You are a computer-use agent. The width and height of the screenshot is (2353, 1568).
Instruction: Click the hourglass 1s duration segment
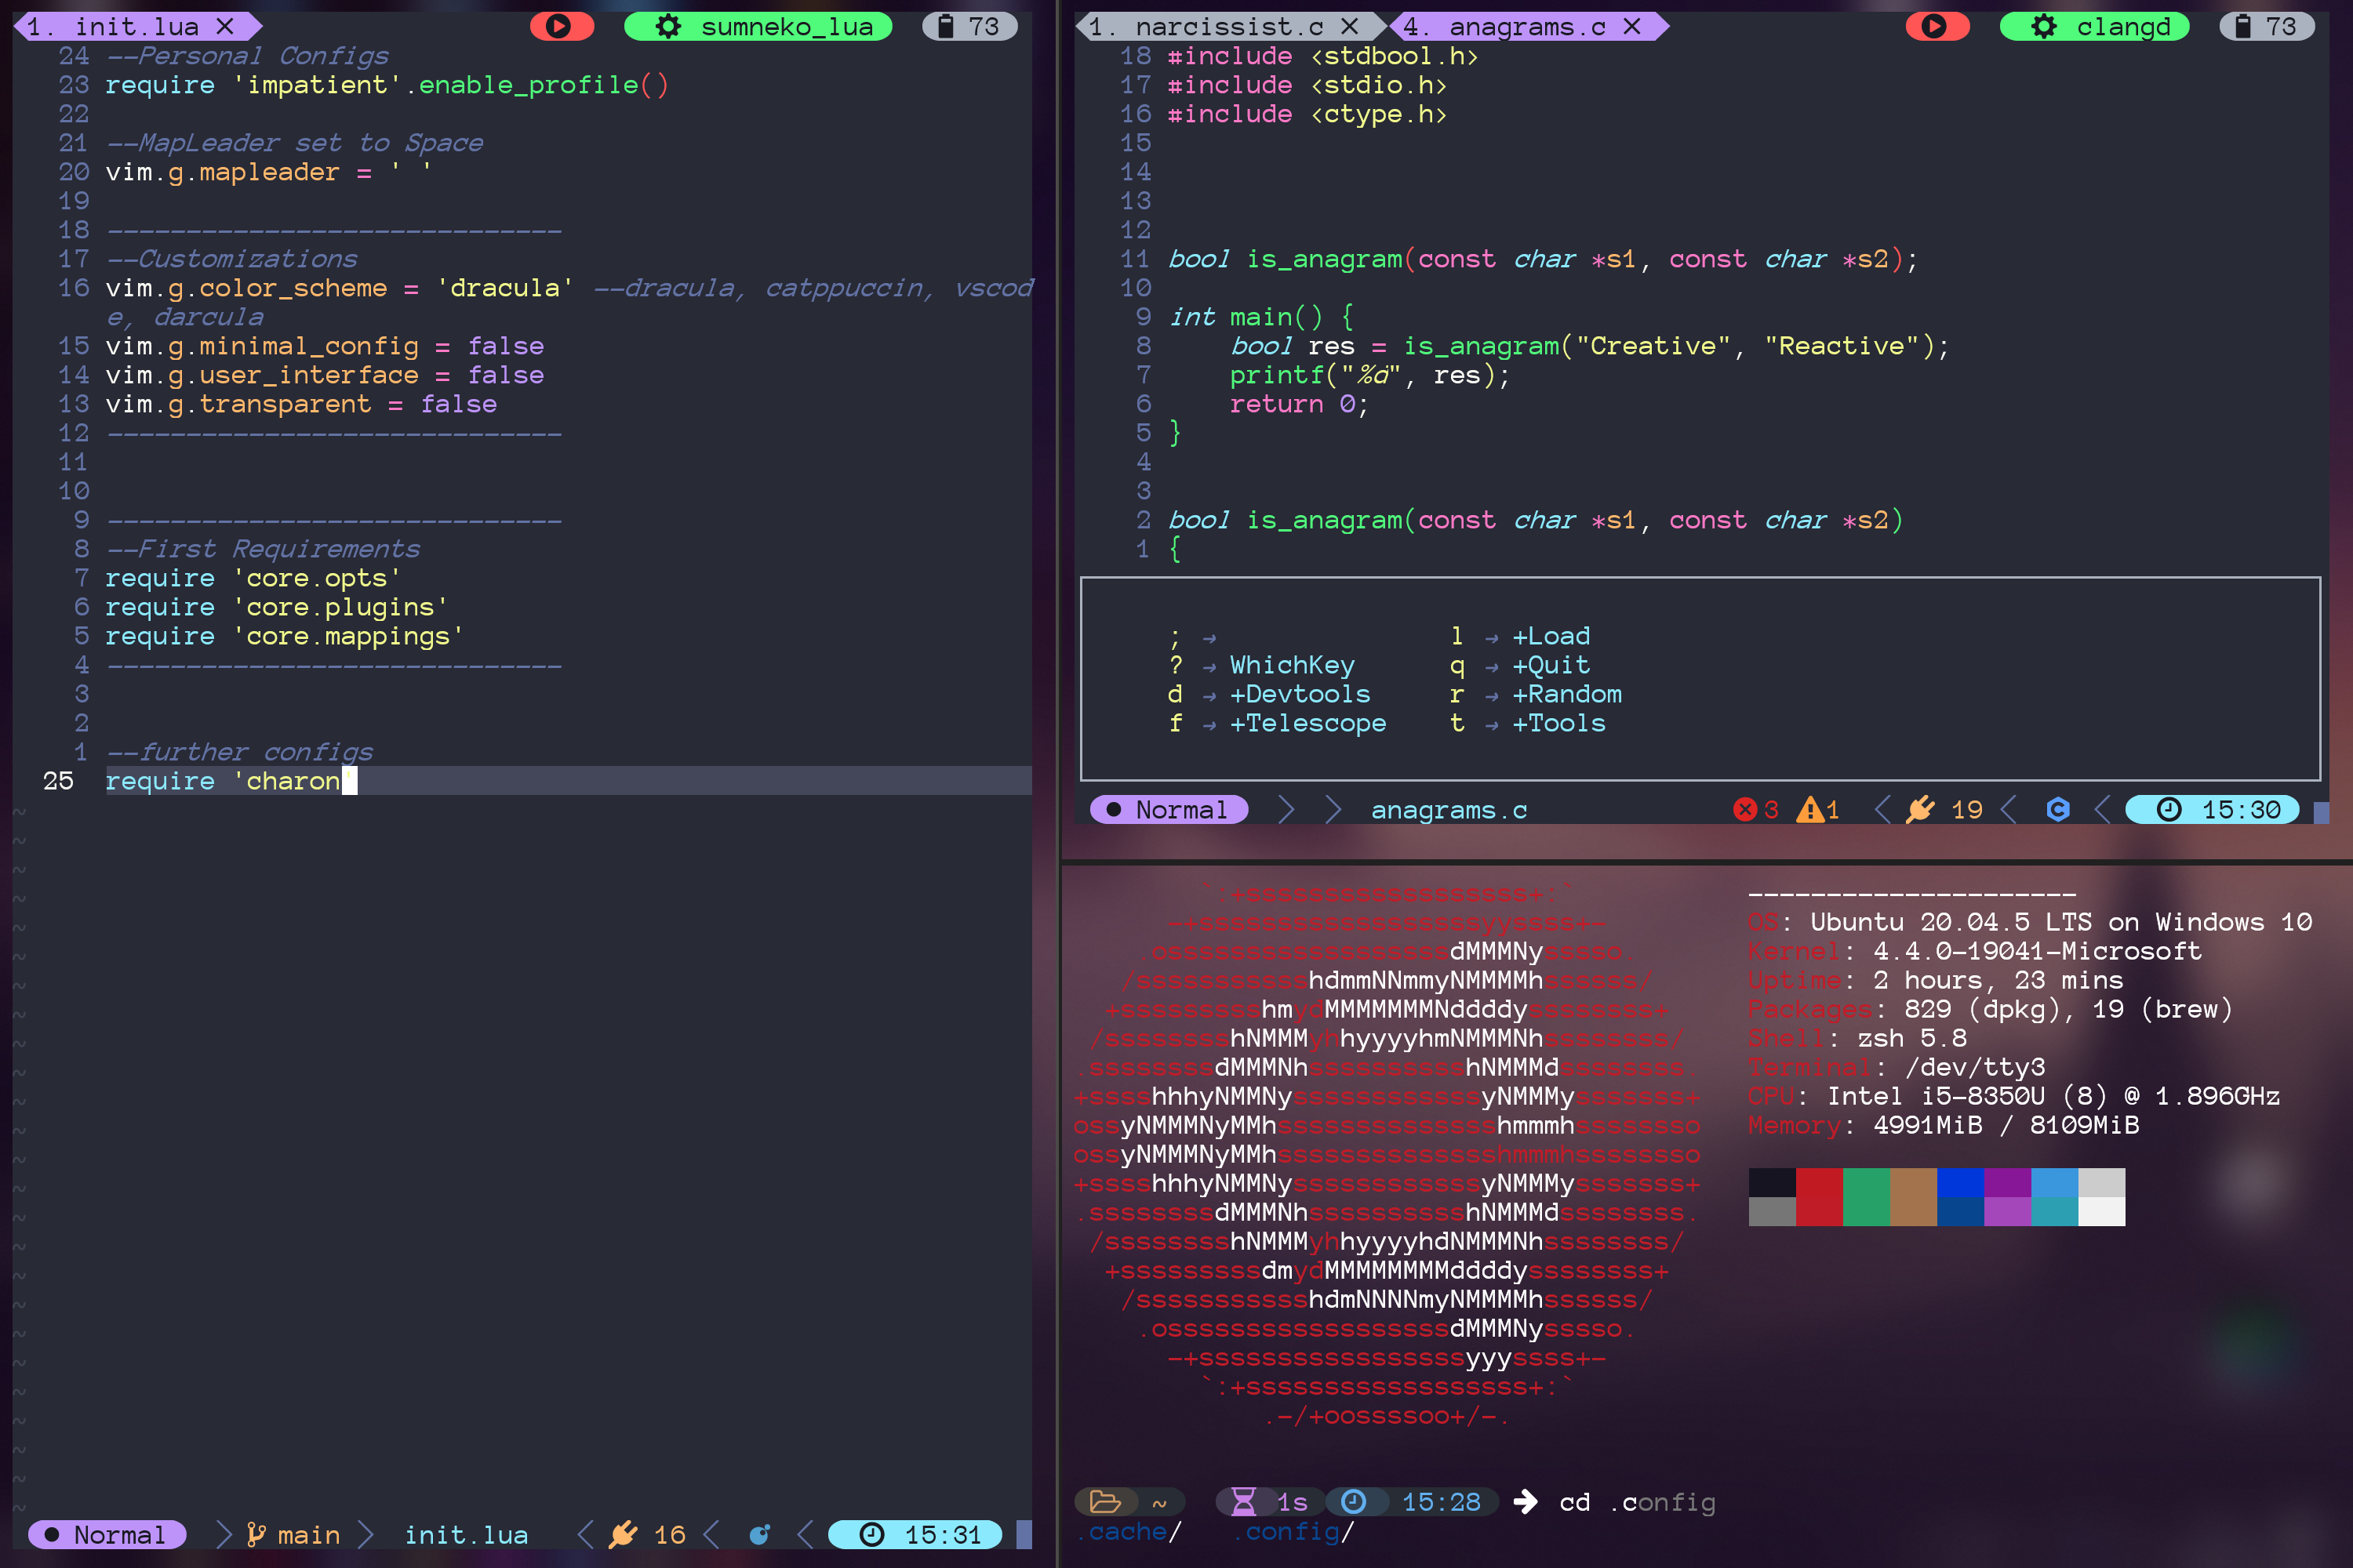point(1271,1502)
